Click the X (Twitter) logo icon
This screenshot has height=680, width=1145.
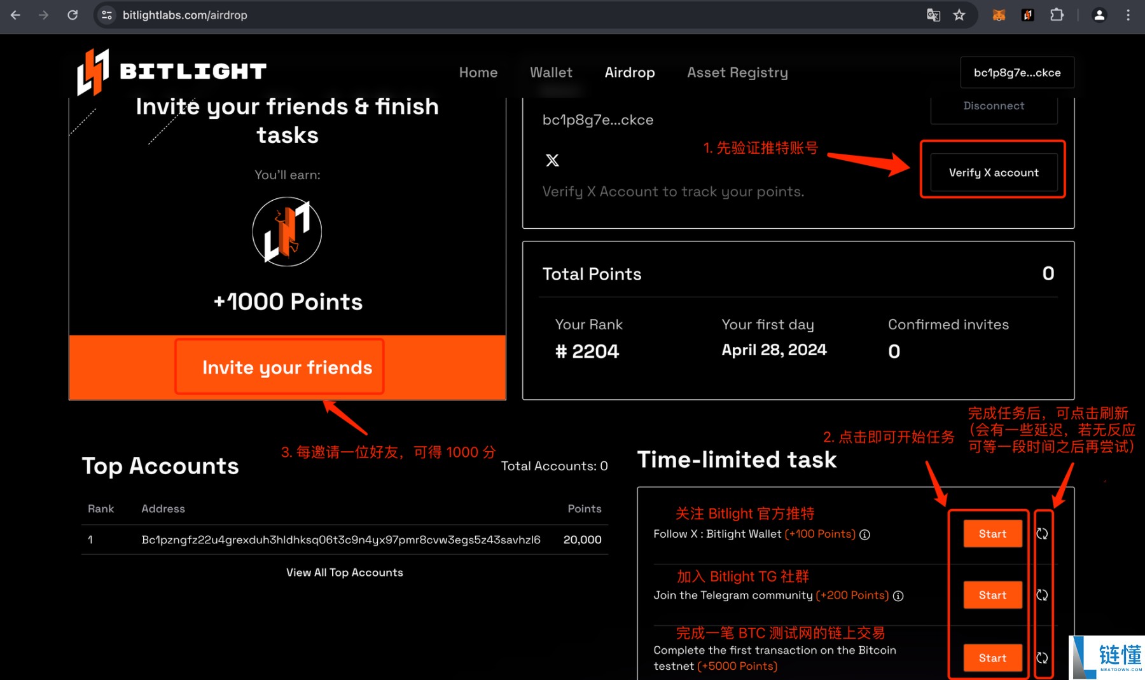point(552,160)
